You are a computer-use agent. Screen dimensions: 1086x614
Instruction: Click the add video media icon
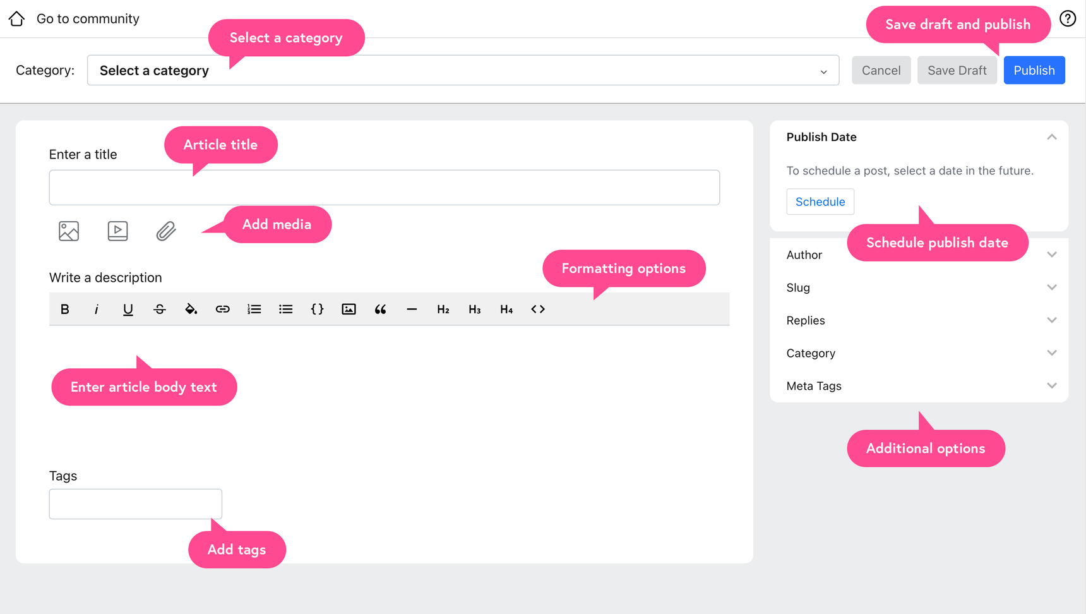pos(117,231)
